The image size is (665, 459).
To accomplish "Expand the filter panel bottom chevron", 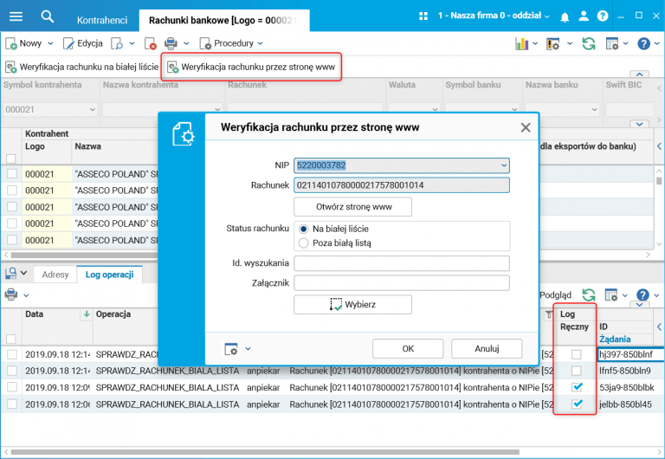I will tap(640, 125).
